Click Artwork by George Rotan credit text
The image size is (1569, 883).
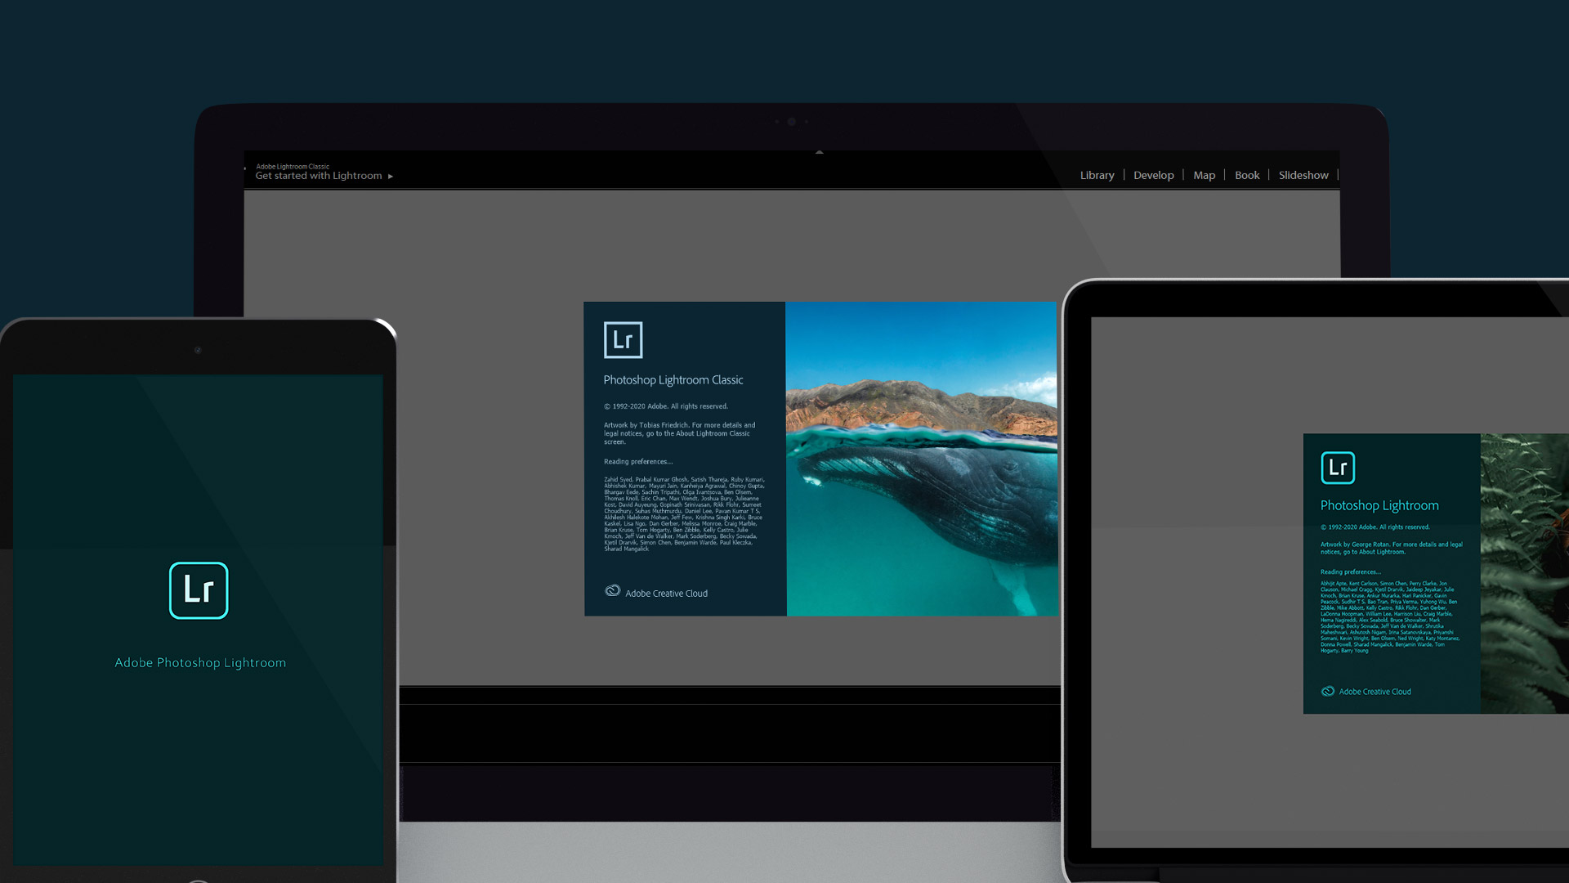coord(1391,548)
